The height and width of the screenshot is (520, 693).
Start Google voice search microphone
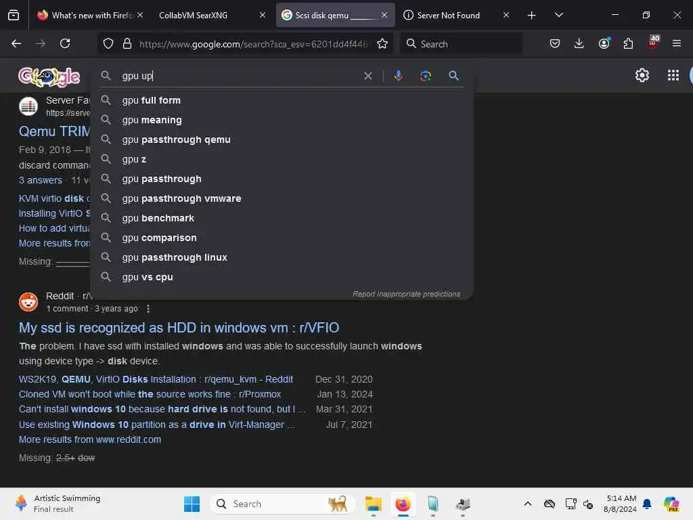point(398,76)
